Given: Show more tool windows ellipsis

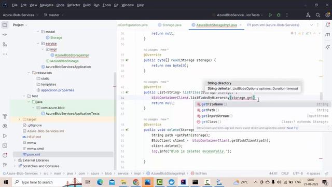Looking at the screenshot, I should (x=5, y=54).
